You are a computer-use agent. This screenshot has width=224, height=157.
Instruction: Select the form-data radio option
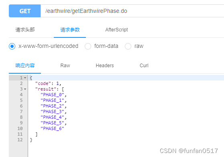pyautogui.click(x=88, y=46)
